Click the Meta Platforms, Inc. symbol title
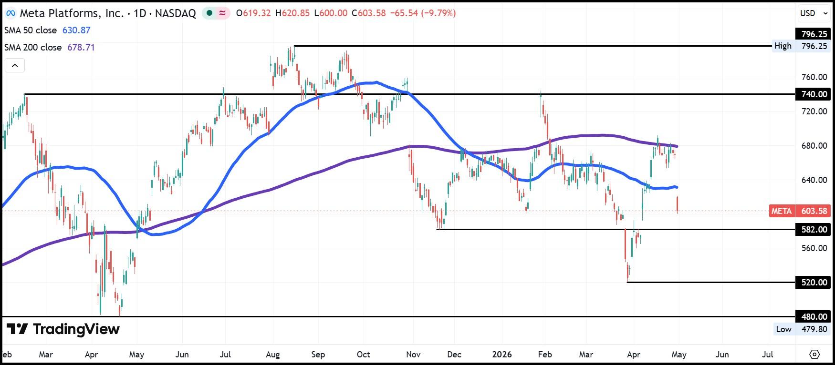 coord(72,13)
